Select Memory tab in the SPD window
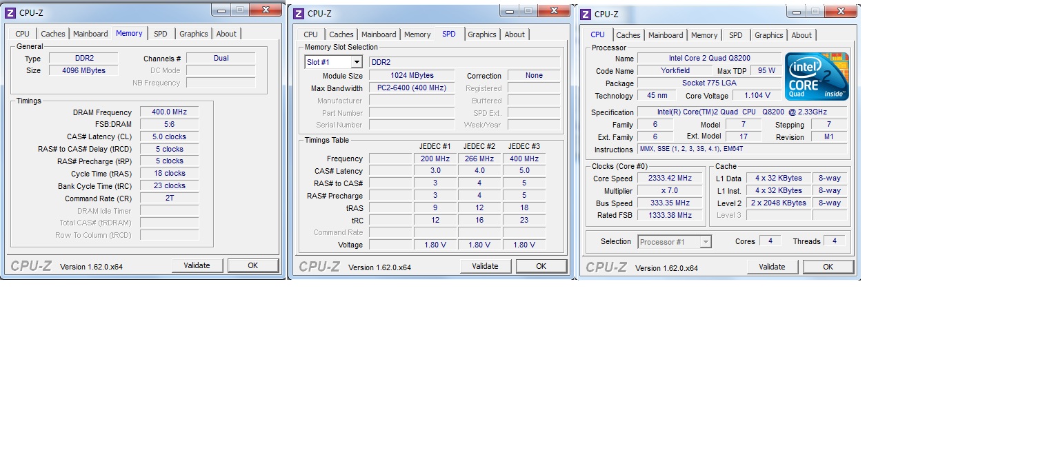Viewport: 1056px width, 468px height. click(417, 34)
